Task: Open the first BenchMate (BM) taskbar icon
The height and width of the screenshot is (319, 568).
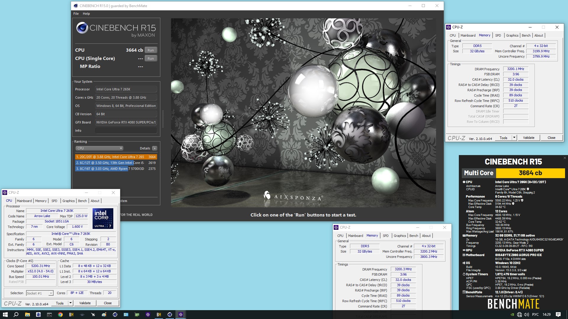Action: pyautogui.click(x=71, y=315)
